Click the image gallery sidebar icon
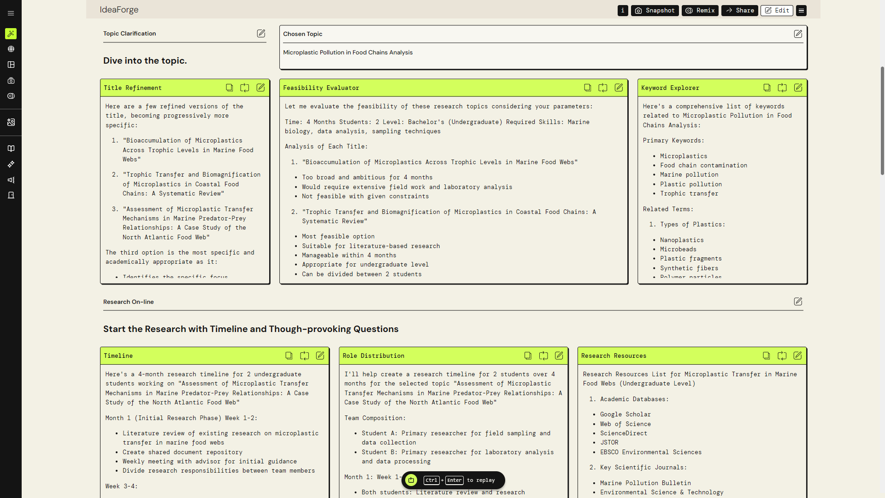The height and width of the screenshot is (498, 885). 11,122
